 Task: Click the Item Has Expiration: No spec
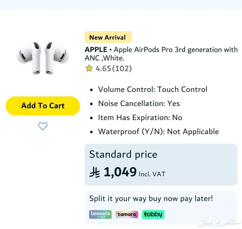pos(140,117)
